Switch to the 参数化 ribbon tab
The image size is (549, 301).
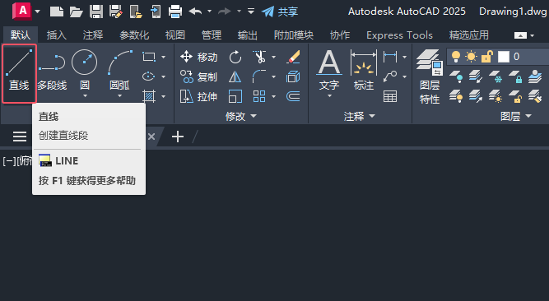point(134,35)
